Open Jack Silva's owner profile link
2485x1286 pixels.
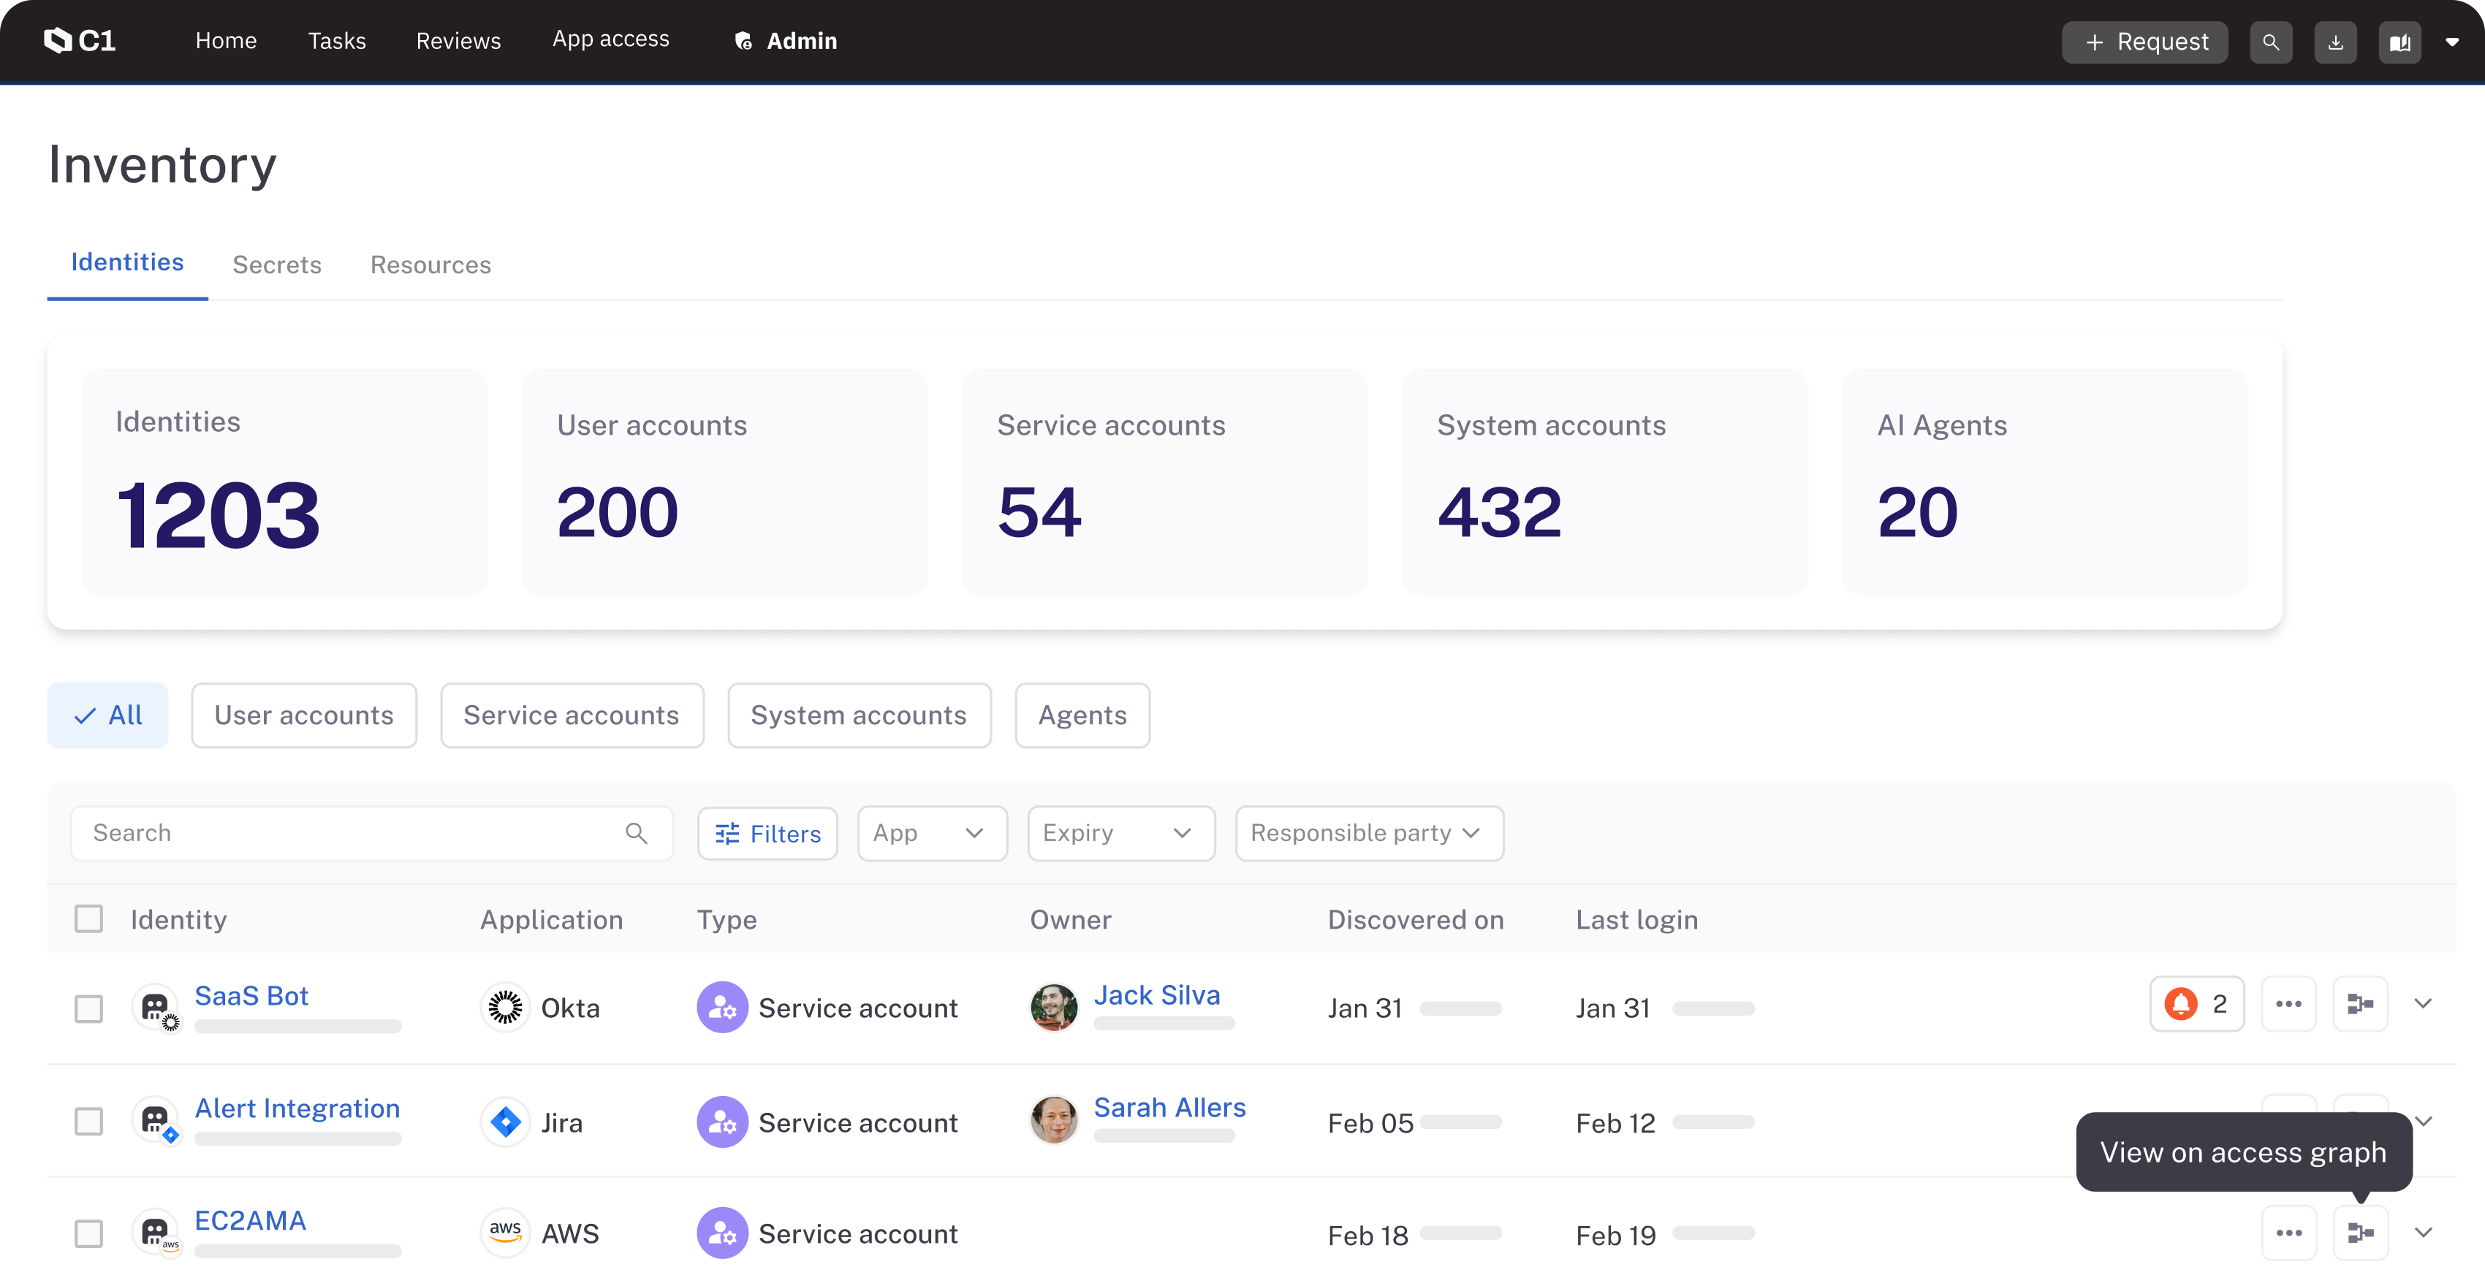[1157, 994]
